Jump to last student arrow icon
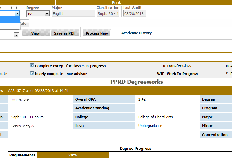The image size is (232, 164). coord(17,8)
